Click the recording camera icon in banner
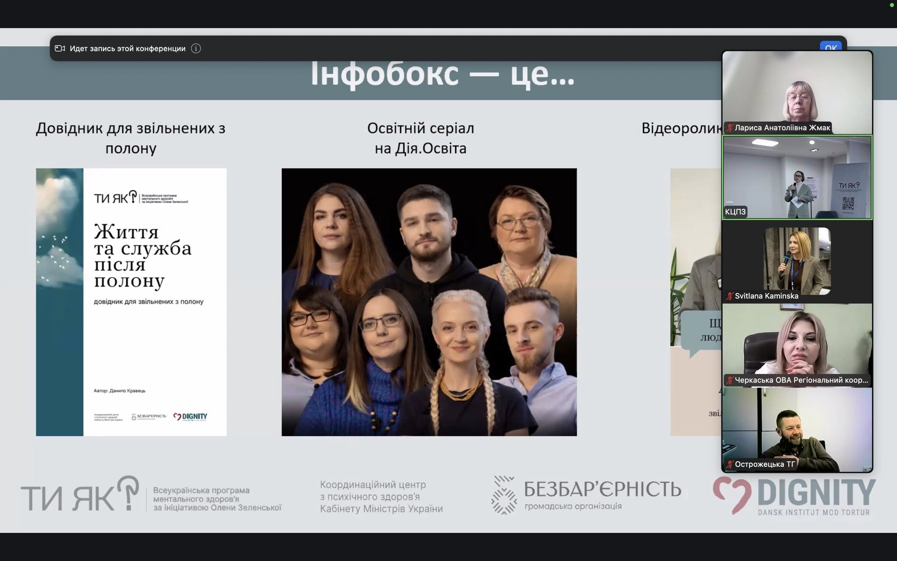Screen dimensions: 897x561 click(x=60, y=49)
